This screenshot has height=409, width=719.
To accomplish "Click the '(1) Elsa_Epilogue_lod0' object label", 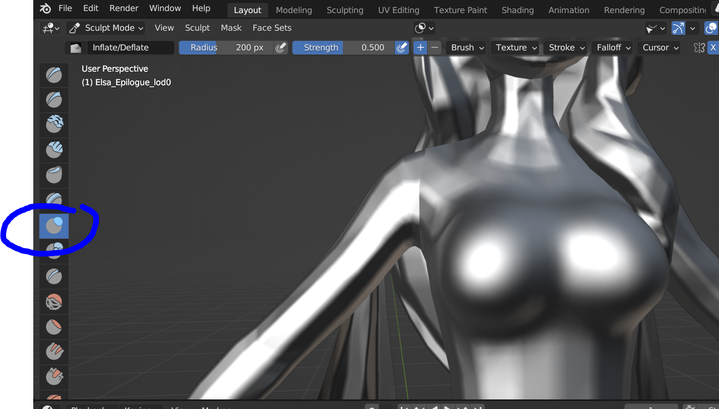I will tap(127, 82).
